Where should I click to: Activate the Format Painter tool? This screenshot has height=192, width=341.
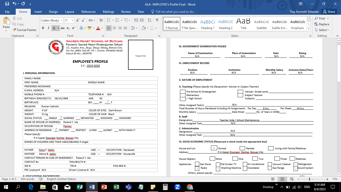(x=24, y=30)
